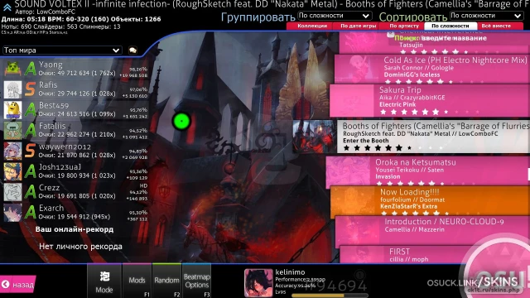Viewport: 530px width, 298px height.
Task: Select Crezz's leaderboard score
Action: click(75, 192)
